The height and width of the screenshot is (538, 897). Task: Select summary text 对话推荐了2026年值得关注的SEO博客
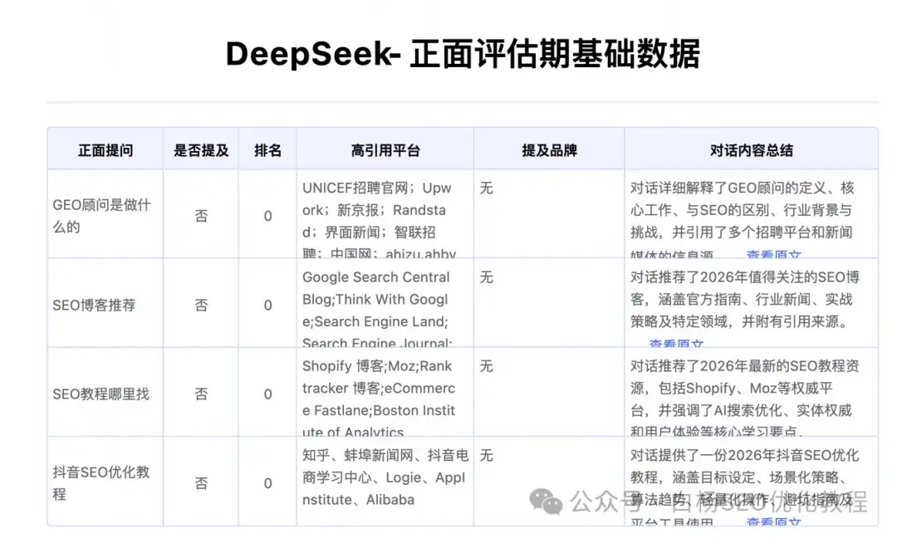coord(745,299)
